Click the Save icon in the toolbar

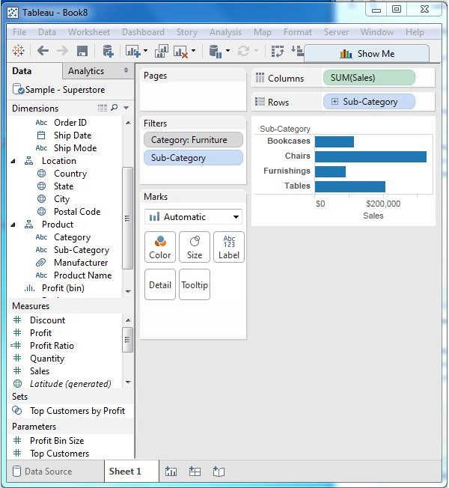tap(82, 51)
